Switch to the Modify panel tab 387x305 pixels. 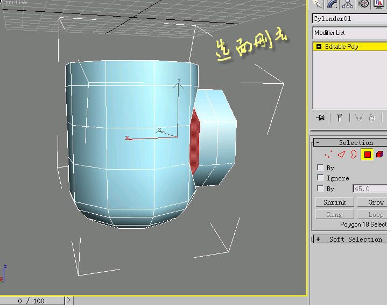click(x=332, y=4)
